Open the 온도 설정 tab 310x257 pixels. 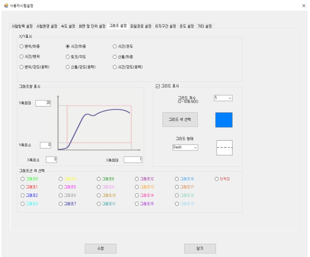pos(187,26)
